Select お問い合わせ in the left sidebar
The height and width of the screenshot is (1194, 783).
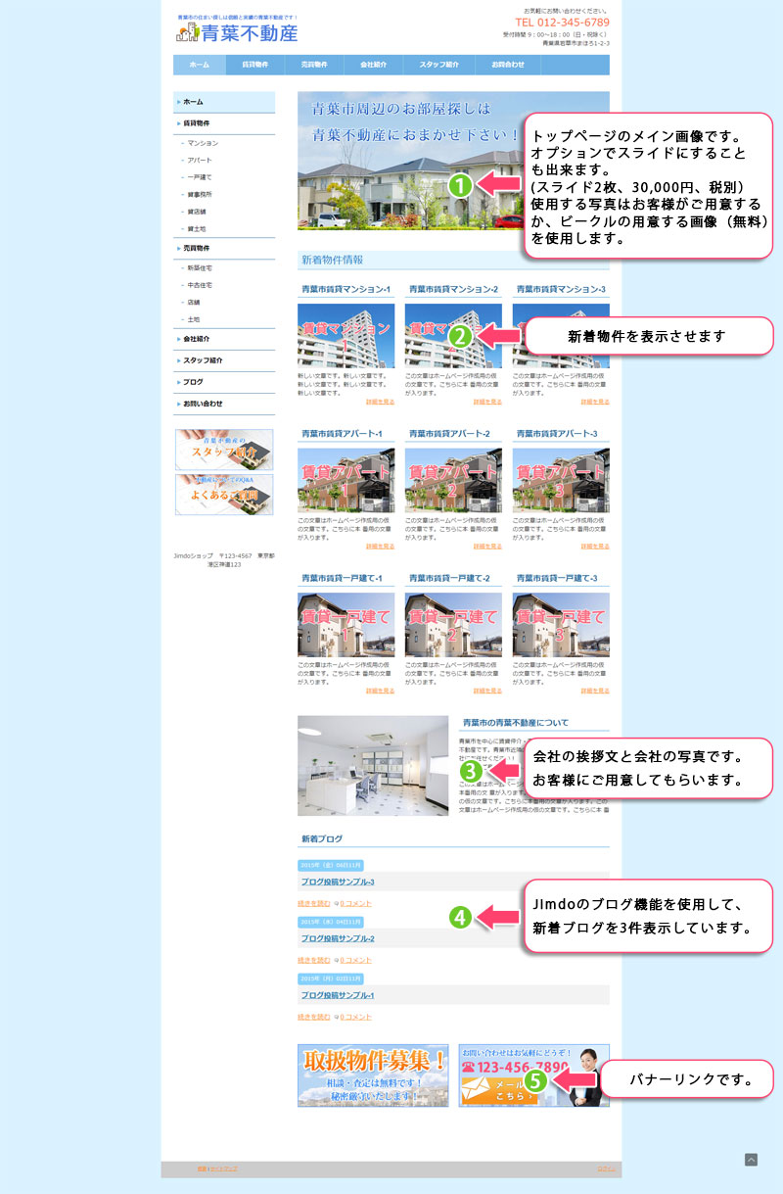click(x=224, y=404)
